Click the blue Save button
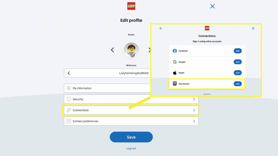Image resolution: width=278 pixels, height=156 pixels. tap(131, 137)
